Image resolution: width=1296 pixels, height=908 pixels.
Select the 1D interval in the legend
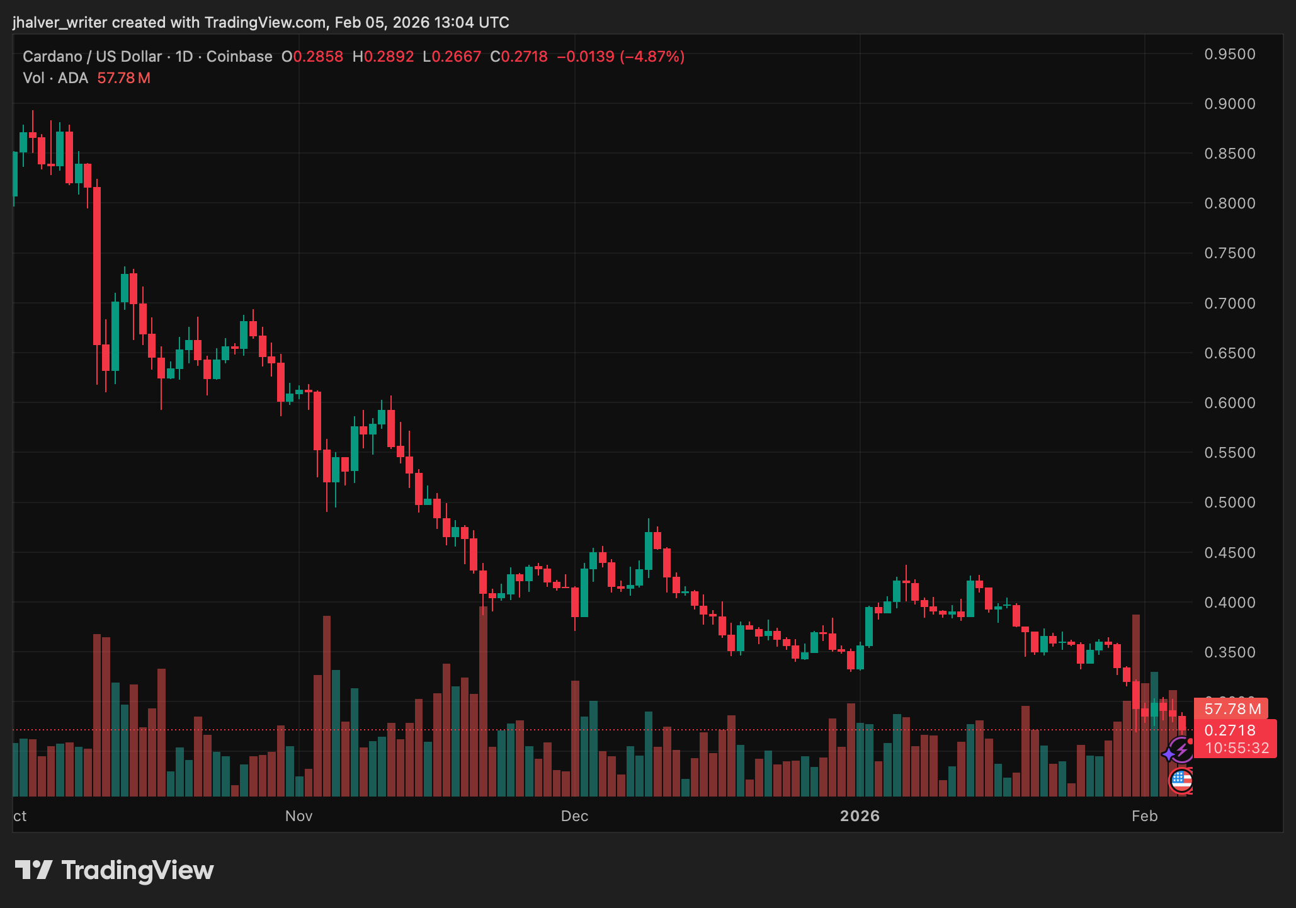pos(184,57)
